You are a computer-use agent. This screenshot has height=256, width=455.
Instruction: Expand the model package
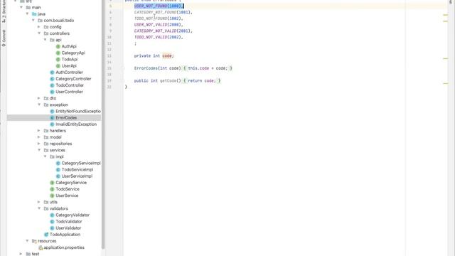click(39, 137)
